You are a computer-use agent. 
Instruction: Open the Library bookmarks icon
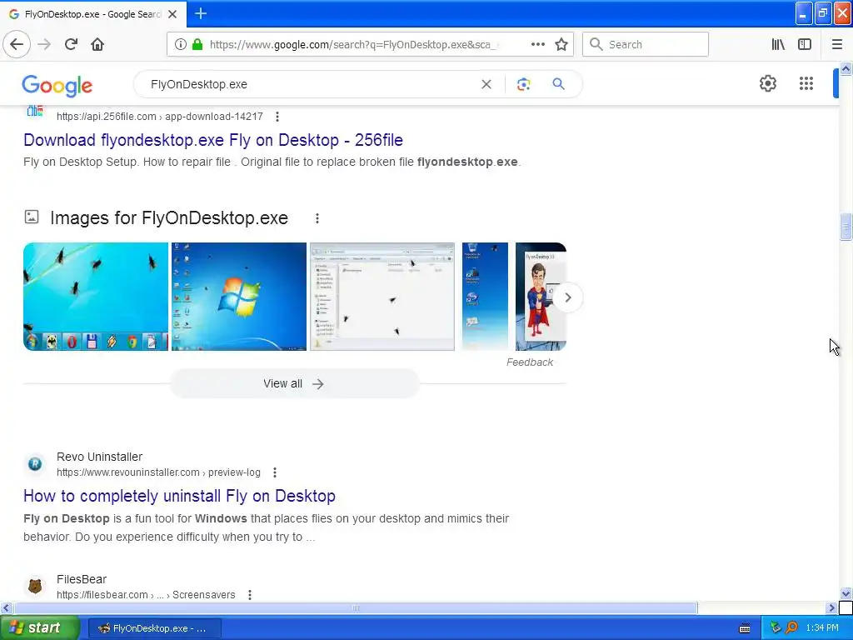pyautogui.click(x=778, y=44)
